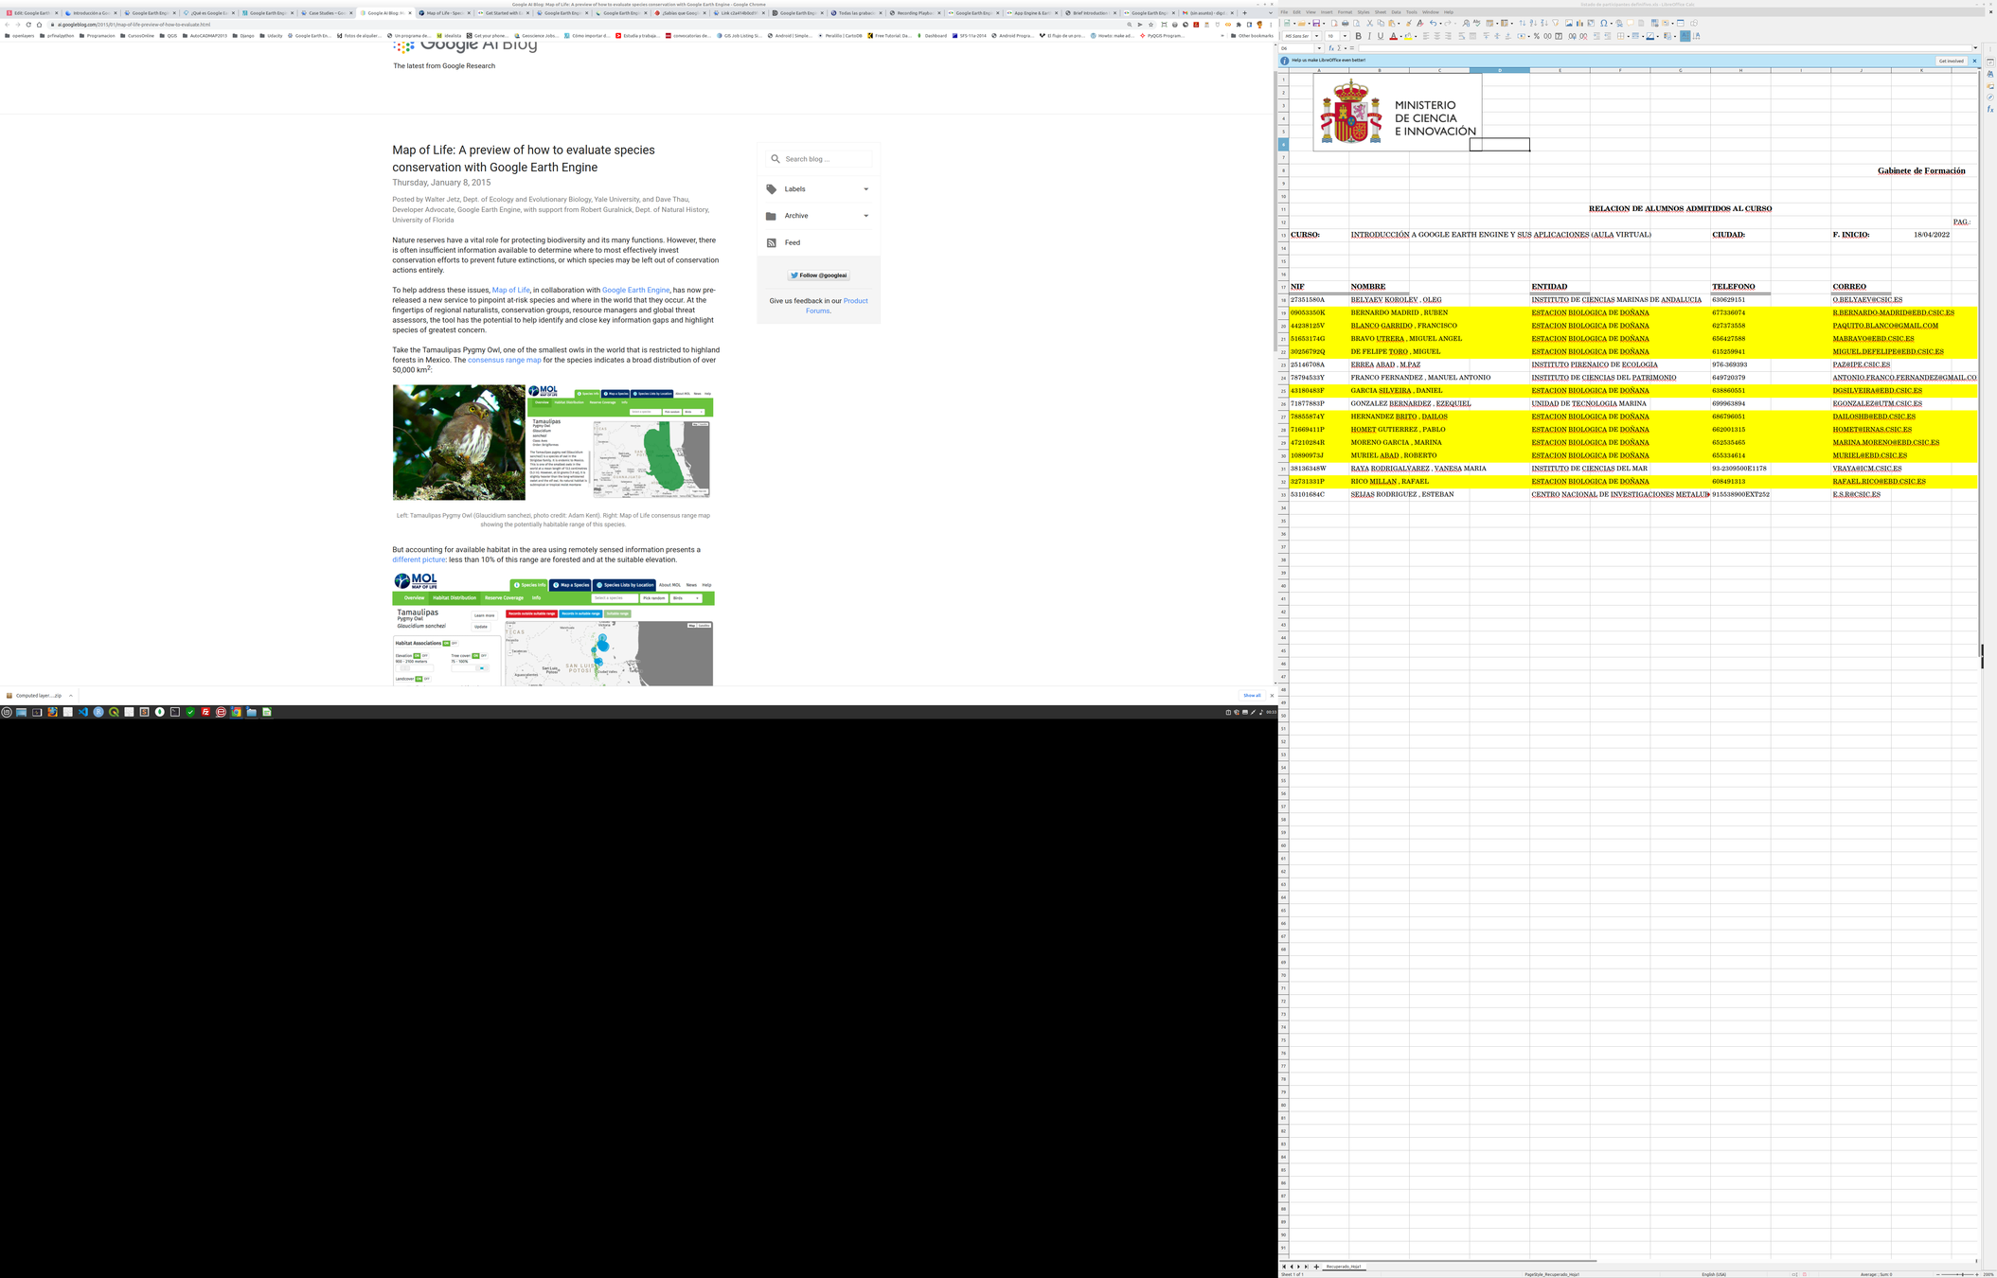Open the consensus range map link

(504, 360)
